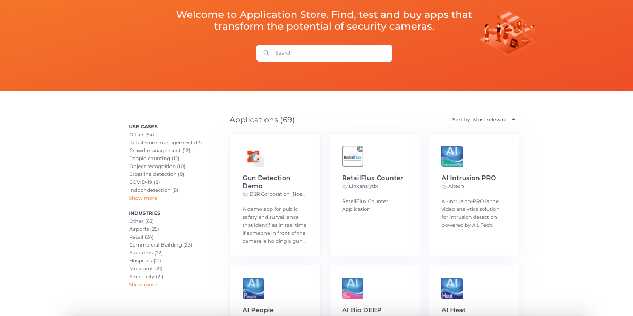Open the Gun Detection Demo app icon

pos(253,157)
